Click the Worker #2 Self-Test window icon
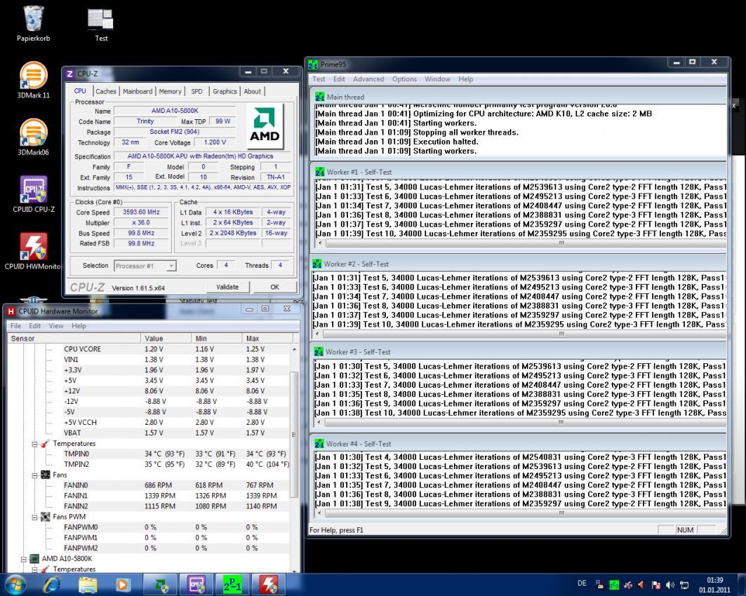The image size is (746, 596). (x=317, y=264)
